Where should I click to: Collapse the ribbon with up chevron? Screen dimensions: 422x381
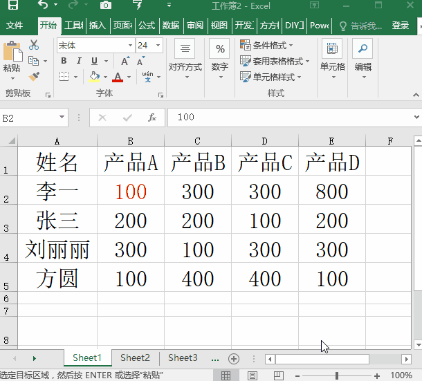coord(416,95)
